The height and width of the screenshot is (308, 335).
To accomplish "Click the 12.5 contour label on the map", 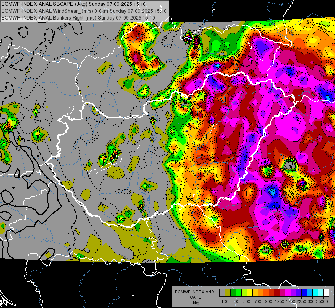I will 62,26.
